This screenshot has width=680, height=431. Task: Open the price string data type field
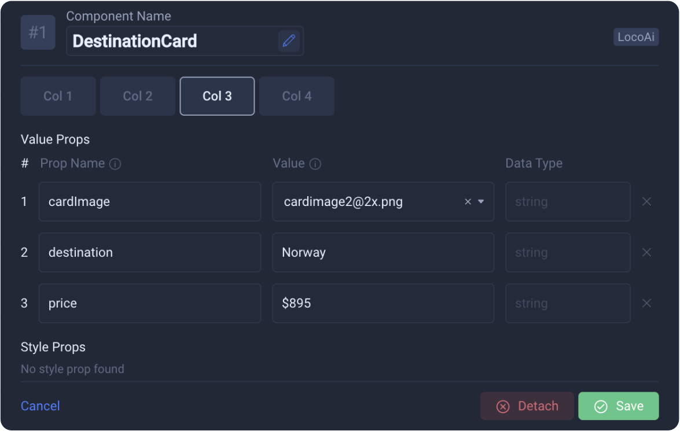pyautogui.click(x=568, y=303)
